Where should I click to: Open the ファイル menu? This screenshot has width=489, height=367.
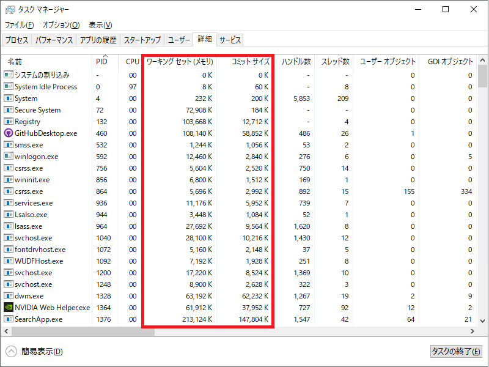[x=19, y=24]
